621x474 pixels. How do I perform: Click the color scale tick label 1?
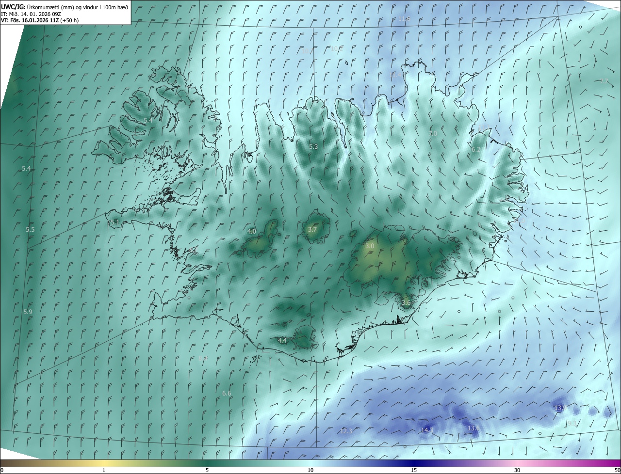tap(104, 470)
